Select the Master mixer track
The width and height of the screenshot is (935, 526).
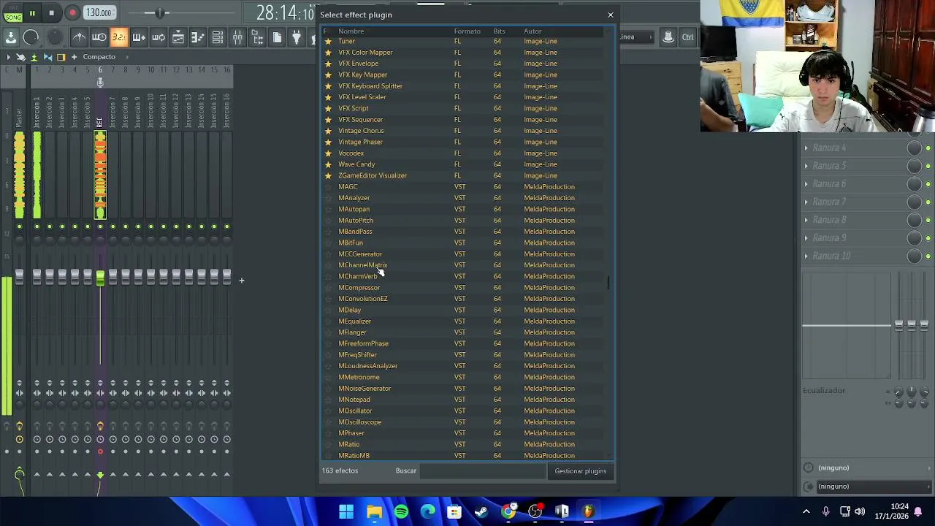[19, 175]
